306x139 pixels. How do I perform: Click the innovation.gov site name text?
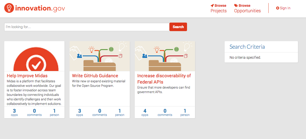[40, 8]
